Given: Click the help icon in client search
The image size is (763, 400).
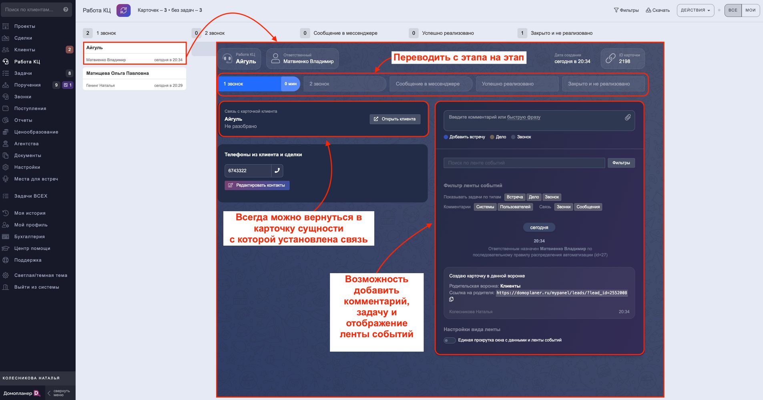Looking at the screenshot, I should coord(66,10).
